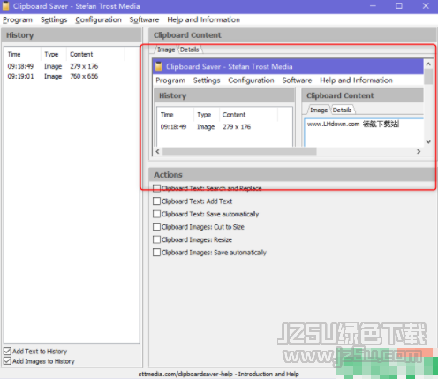Click the scroll down arrow of image preview
Screen dimensions: 438x379
pos(428,142)
